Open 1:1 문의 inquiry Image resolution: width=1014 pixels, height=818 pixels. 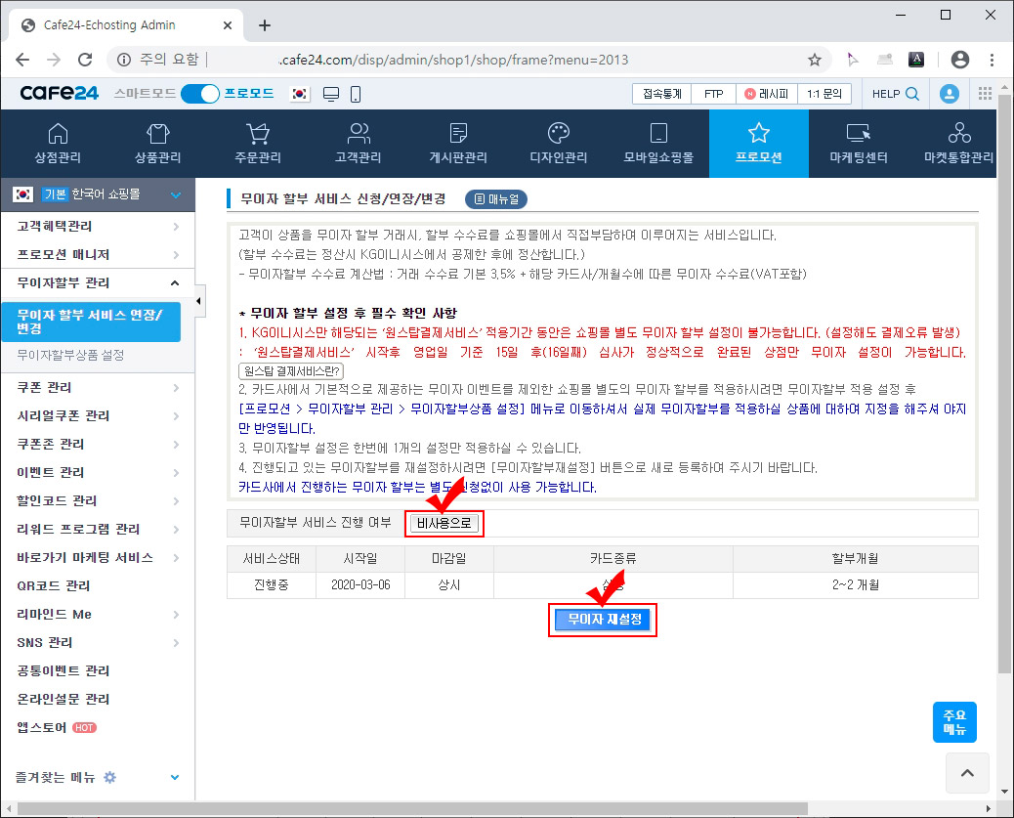824,94
